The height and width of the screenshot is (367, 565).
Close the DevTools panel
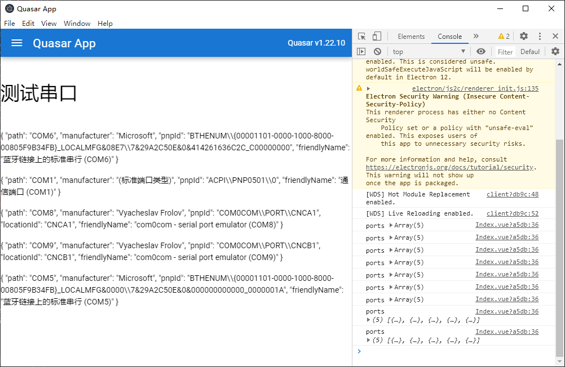[555, 37]
